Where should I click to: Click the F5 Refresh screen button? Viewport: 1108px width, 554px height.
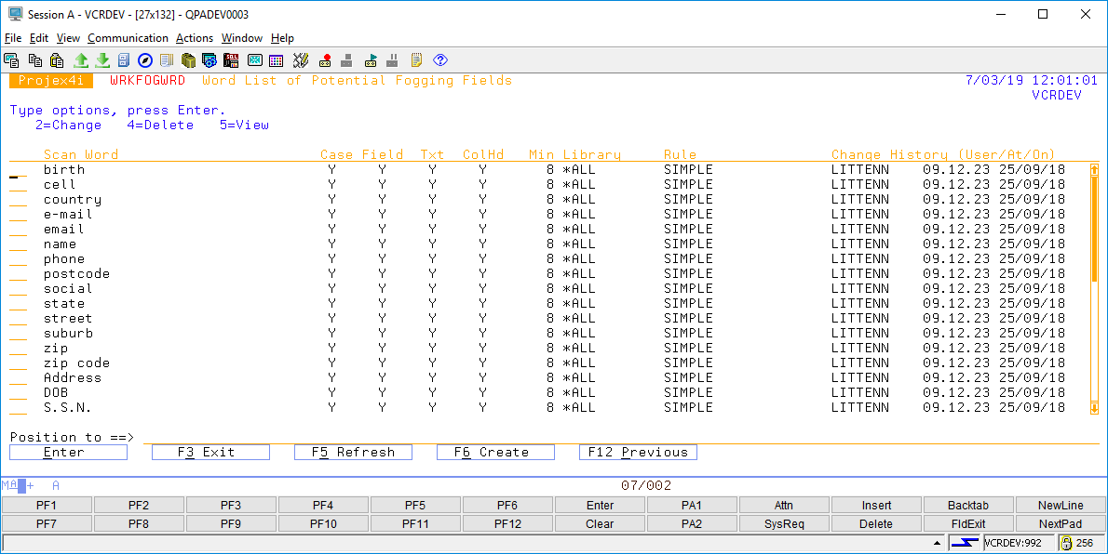353,453
